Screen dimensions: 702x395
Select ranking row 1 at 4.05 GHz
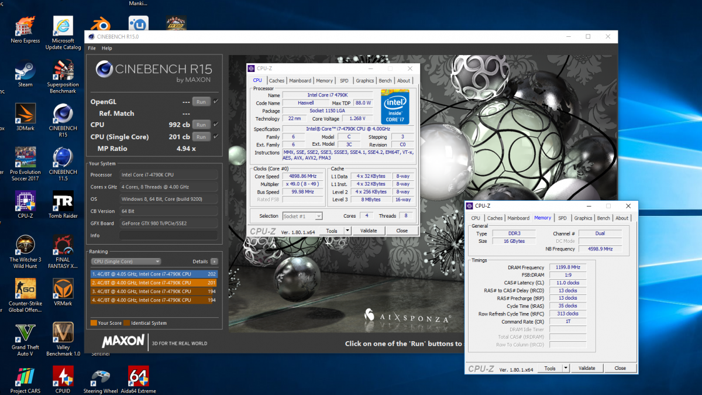[154, 273]
